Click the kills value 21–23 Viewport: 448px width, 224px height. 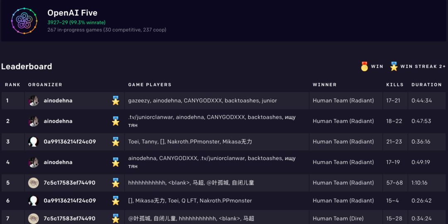pos(394,142)
